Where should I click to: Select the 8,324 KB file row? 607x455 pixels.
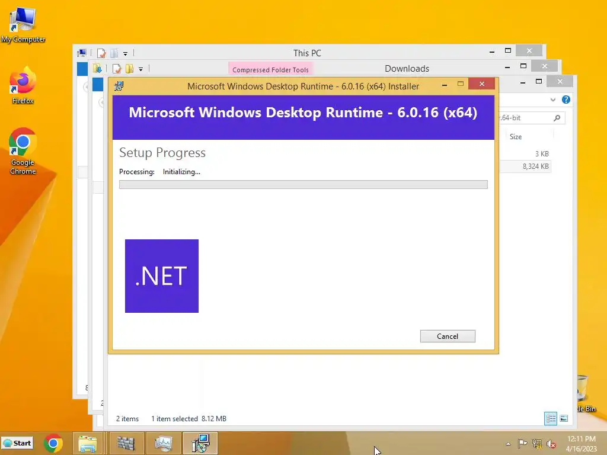tap(525, 166)
